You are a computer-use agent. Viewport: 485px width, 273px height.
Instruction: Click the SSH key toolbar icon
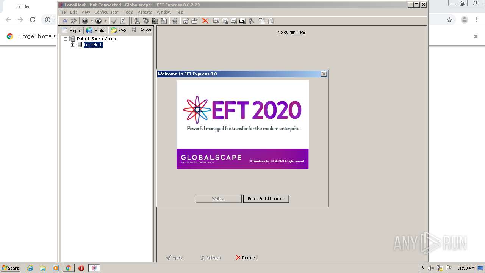pos(242,21)
